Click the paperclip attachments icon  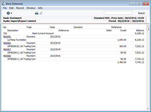point(41,13)
